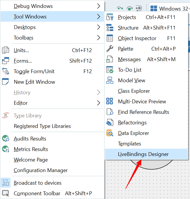Open the Debug Windows menu item
The width and height of the screenshot is (190, 199).
pos(52,6)
